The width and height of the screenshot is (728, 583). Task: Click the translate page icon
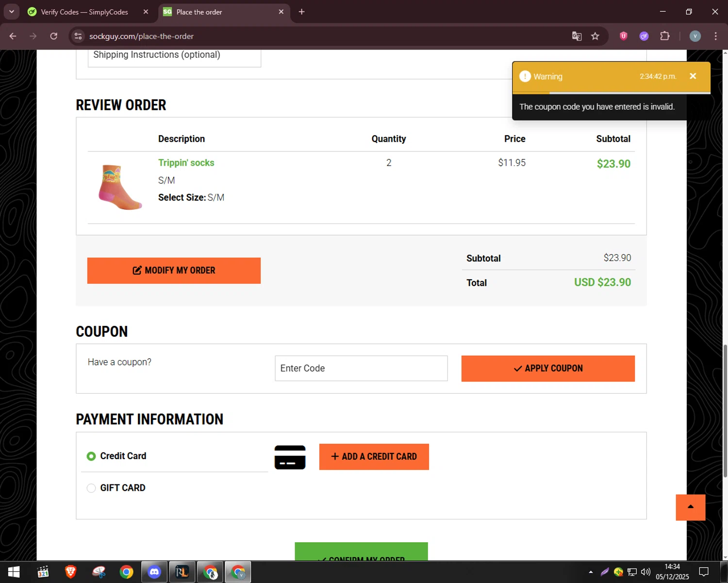577,36
